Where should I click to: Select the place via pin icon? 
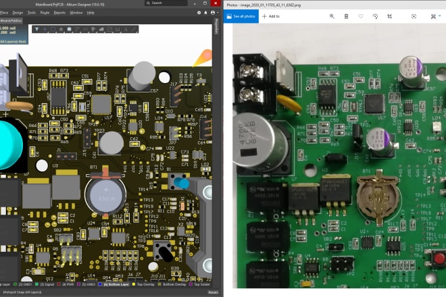pos(93,29)
